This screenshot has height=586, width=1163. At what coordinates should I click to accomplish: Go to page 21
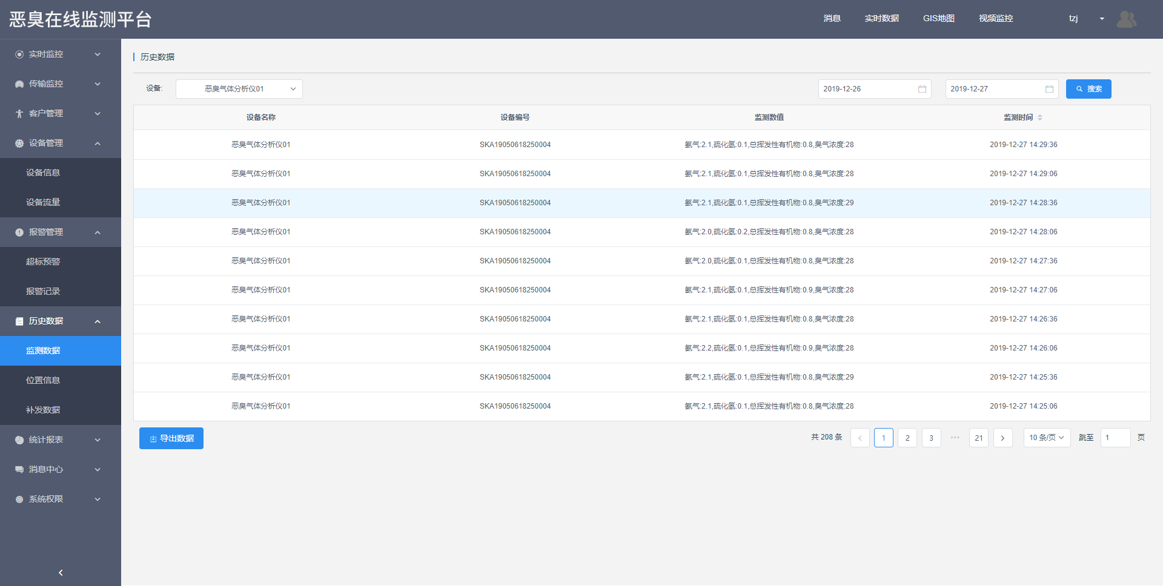[979, 438]
